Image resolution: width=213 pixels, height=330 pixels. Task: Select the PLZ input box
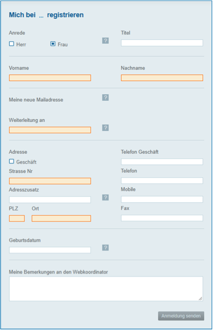coord(17,219)
